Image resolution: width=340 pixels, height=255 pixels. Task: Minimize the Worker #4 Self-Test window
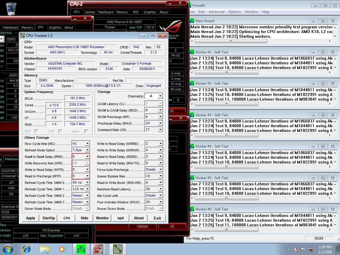(313, 147)
